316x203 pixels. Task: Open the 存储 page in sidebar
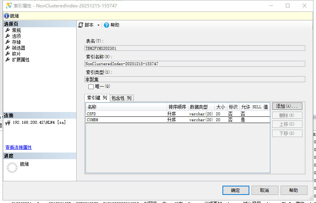pyautogui.click(x=16, y=42)
